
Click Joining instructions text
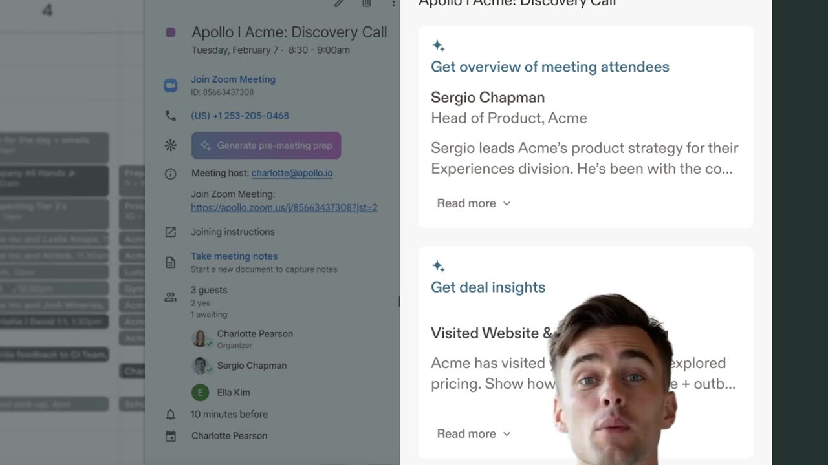click(x=233, y=232)
